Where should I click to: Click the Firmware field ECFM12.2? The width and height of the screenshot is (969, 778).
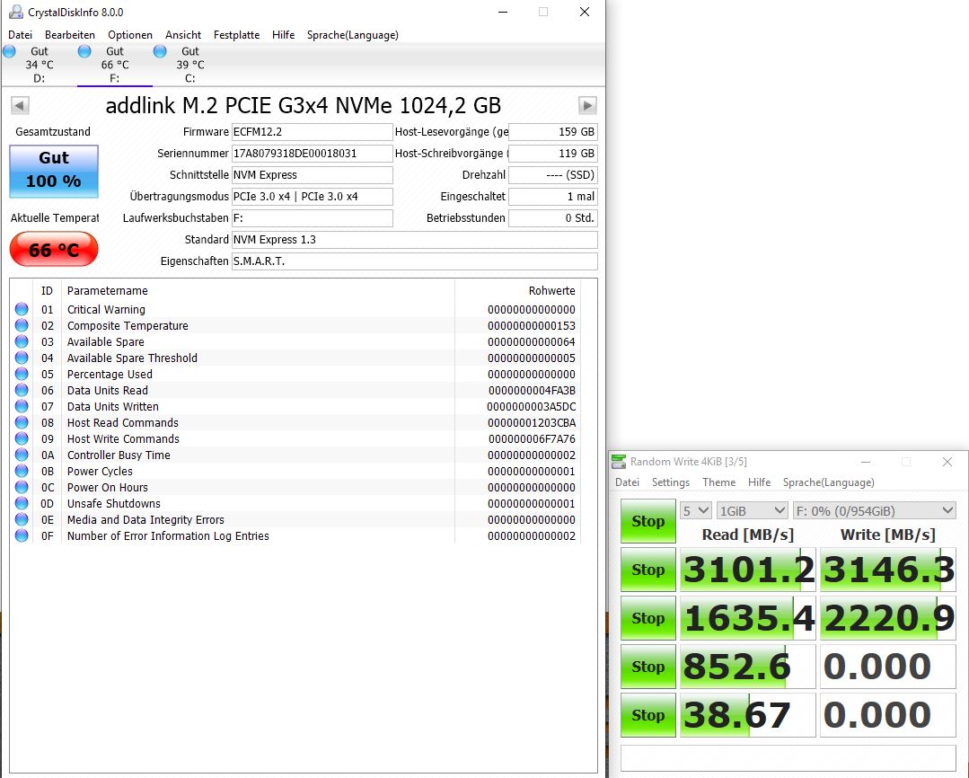point(313,132)
